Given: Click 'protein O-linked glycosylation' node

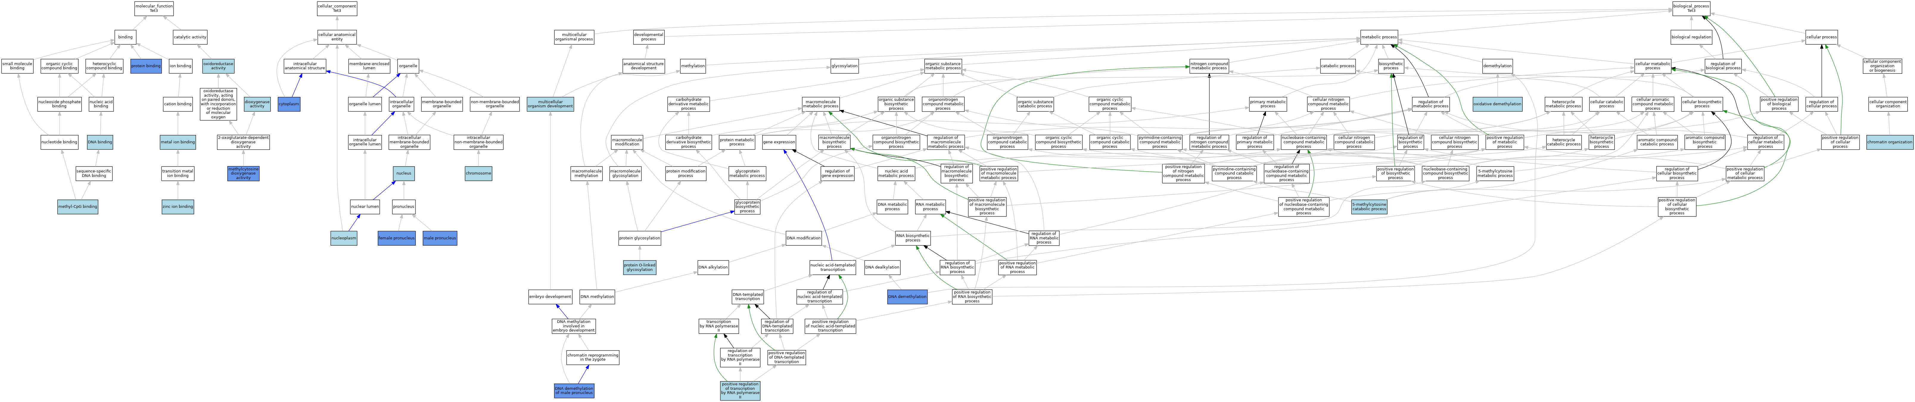Looking at the screenshot, I should [x=639, y=268].
